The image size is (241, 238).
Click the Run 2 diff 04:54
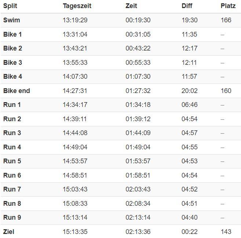point(189,119)
